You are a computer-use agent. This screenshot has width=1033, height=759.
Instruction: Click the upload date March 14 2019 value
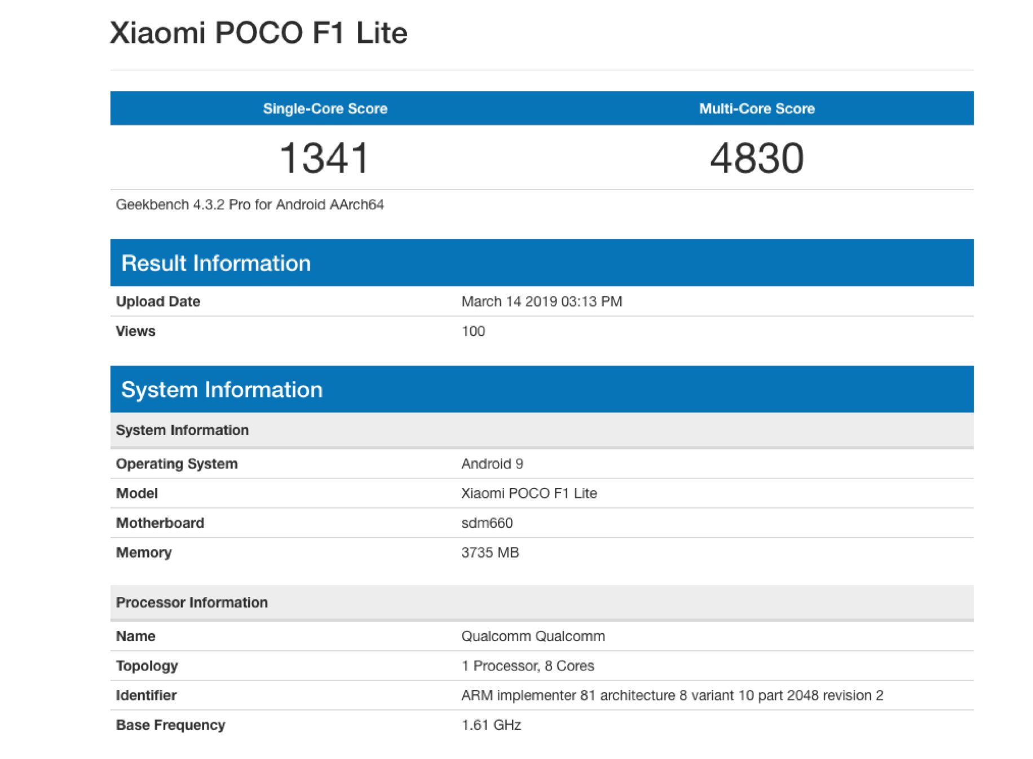541,301
